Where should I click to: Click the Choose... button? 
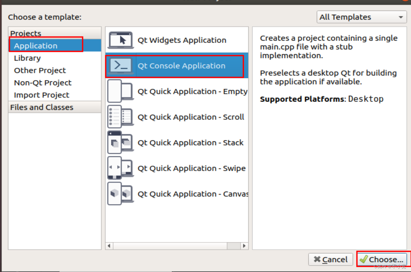[382, 260]
